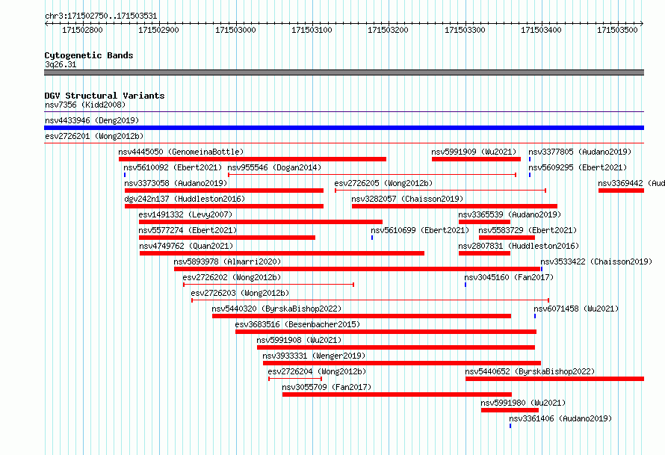Click the red bar under nsv5893978 (Almarri2020)
Image resolution: width=665 pixels, height=455 pixels.
(357, 269)
